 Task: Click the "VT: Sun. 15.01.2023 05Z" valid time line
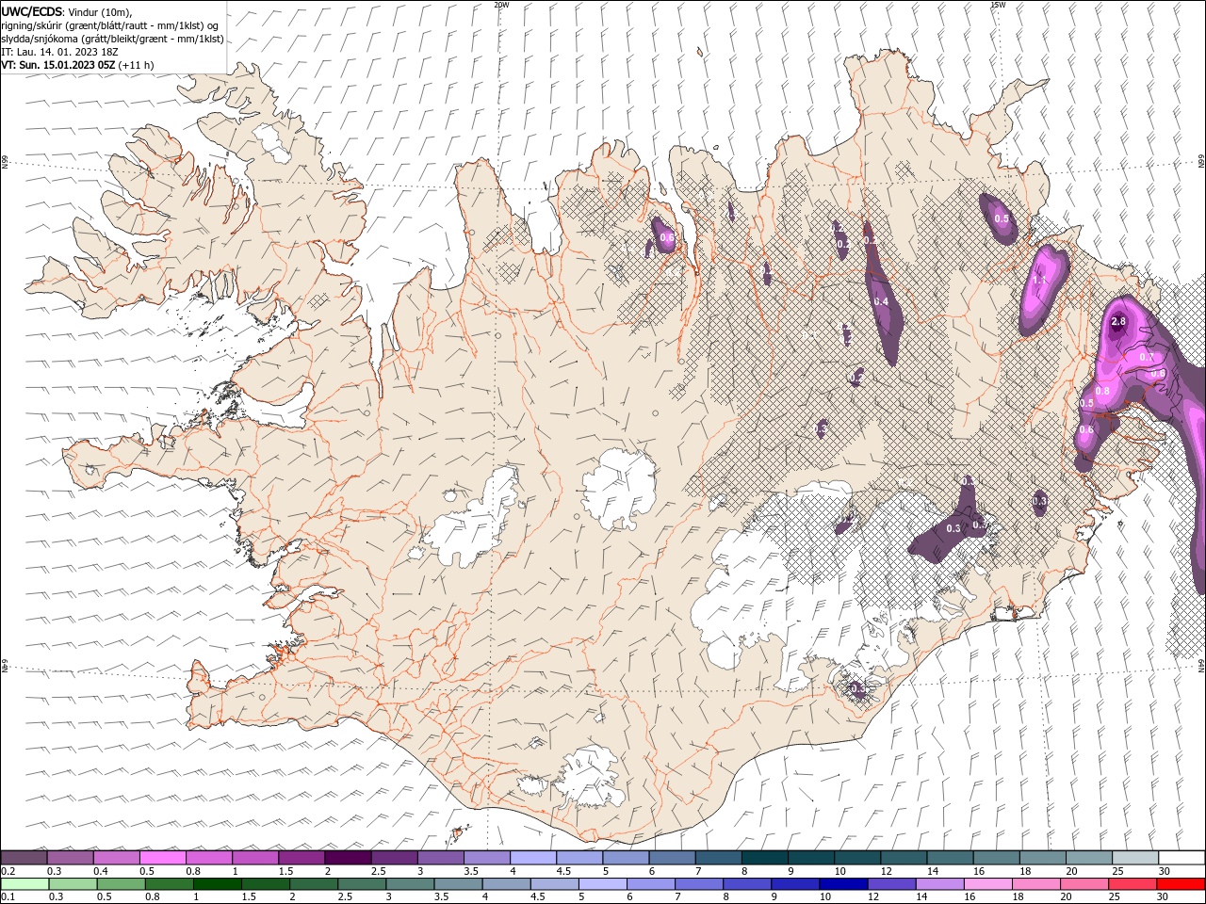pyautogui.click(x=77, y=65)
